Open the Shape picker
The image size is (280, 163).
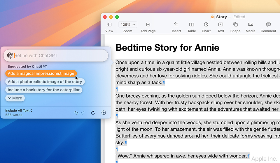(235, 25)
